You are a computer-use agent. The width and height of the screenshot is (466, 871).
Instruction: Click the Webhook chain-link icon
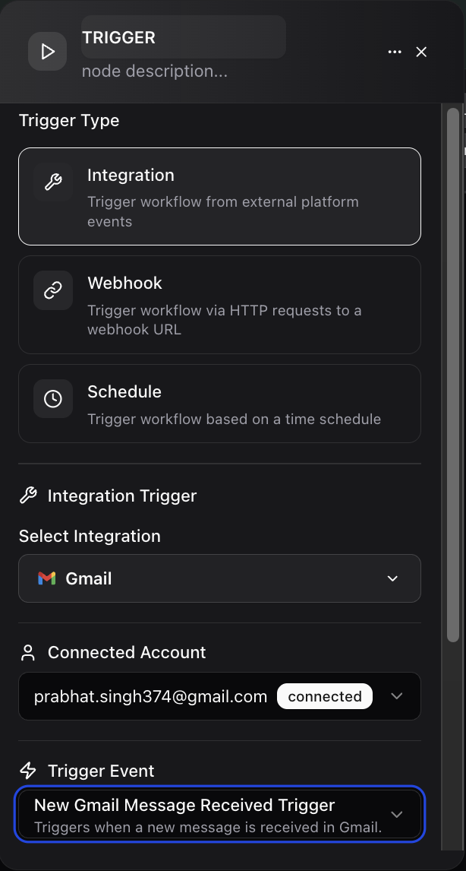coord(52,290)
